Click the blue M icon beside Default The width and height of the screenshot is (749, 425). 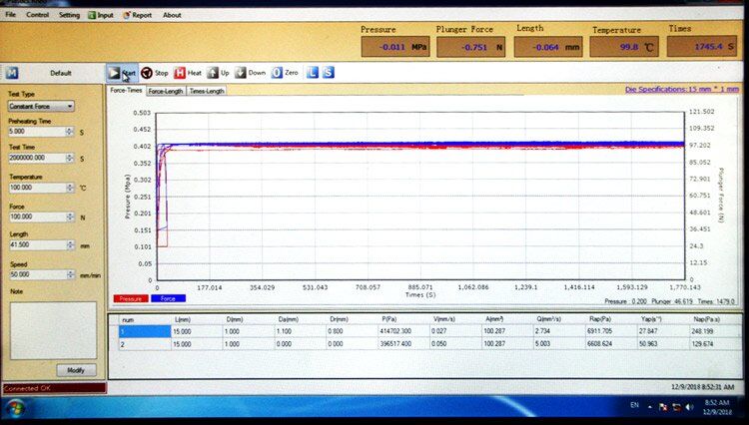[11, 73]
